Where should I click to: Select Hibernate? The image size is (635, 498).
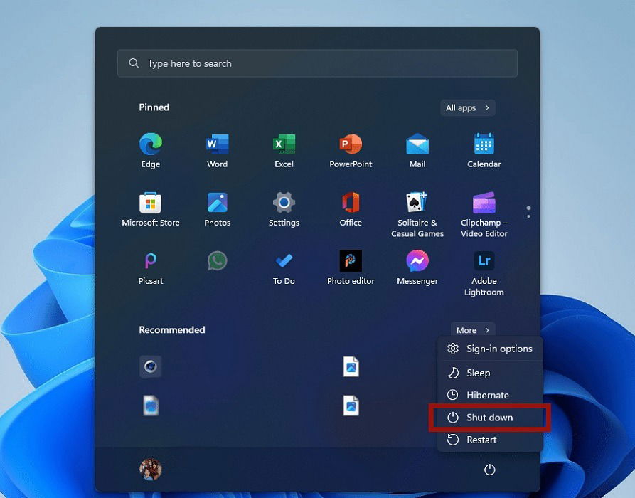489,395
